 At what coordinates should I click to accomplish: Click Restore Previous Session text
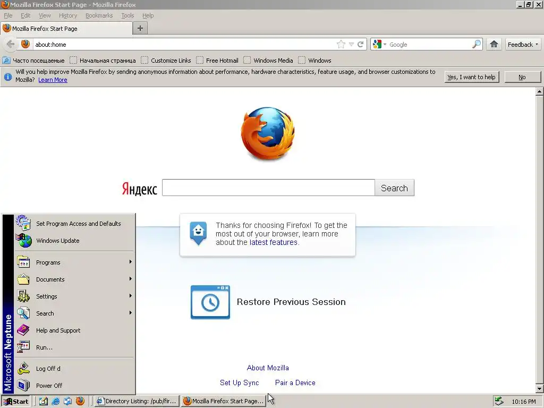click(291, 302)
